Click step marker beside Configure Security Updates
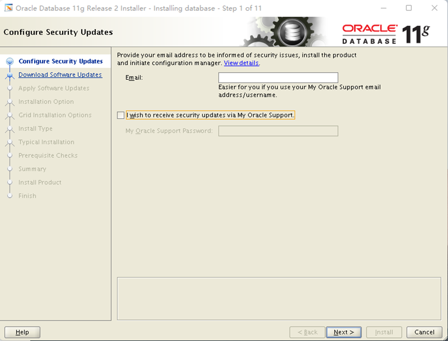 click(10, 61)
